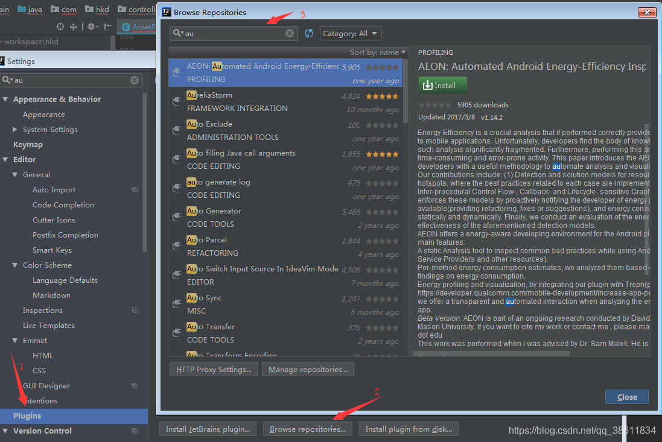Collapse the General node
Viewport: 662px width, 442px height.
coord(15,175)
